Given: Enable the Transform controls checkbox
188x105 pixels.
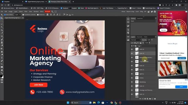Looking at the screenshot, I should click(x=23, y=15).
